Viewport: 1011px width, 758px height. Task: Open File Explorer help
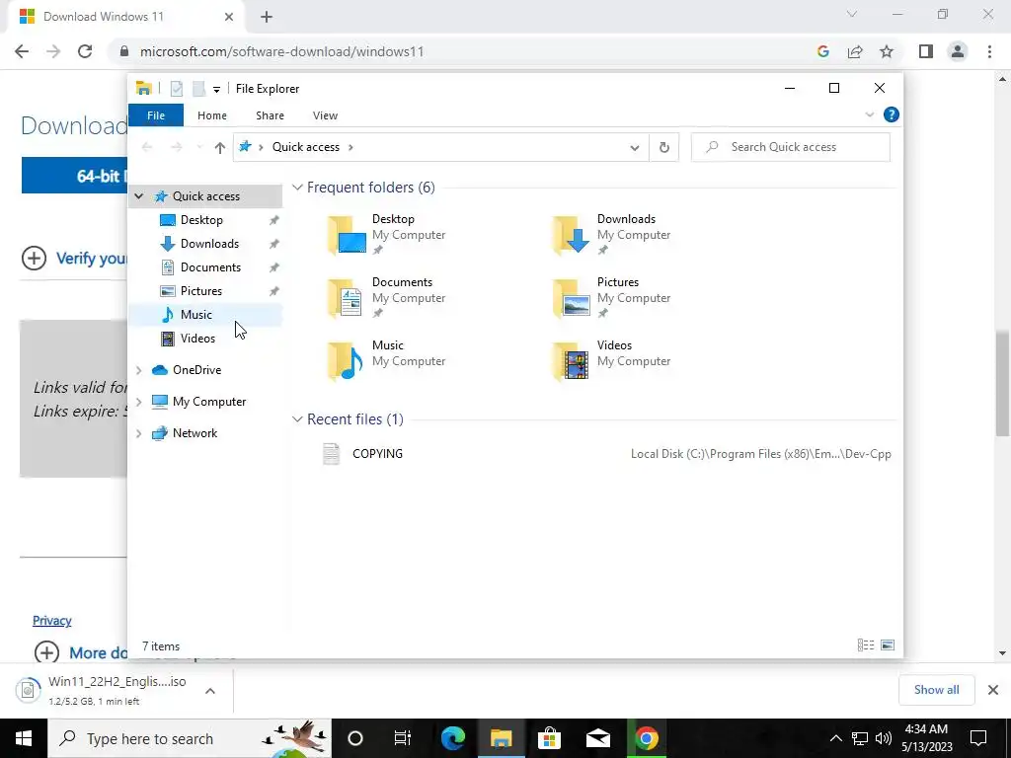pos(892,114)
